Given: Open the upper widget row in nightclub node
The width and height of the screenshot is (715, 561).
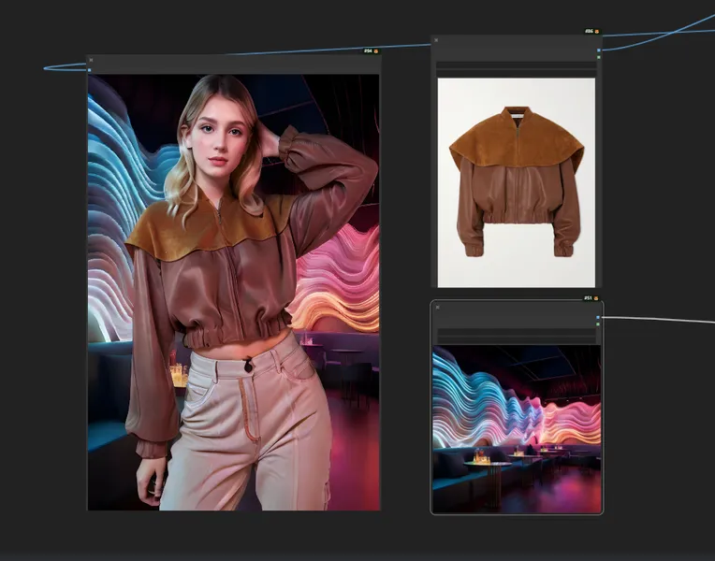Looking at the screenshot, I should [516, 331].
